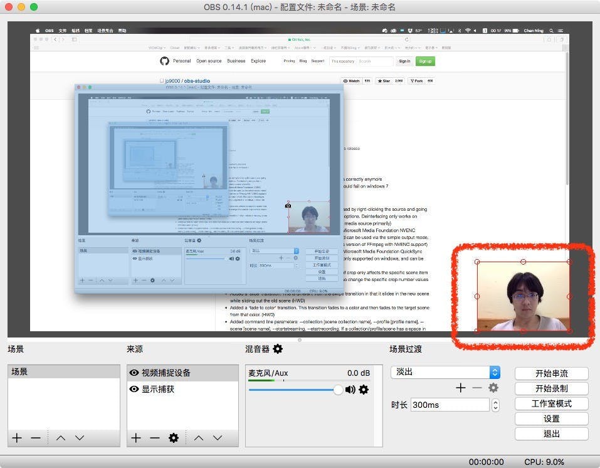Image resolution: width=600 pixels, height=468 pixels.
Task: Adjust the 麦克风/Aux volume slider handle
Action: click(339, 390)
